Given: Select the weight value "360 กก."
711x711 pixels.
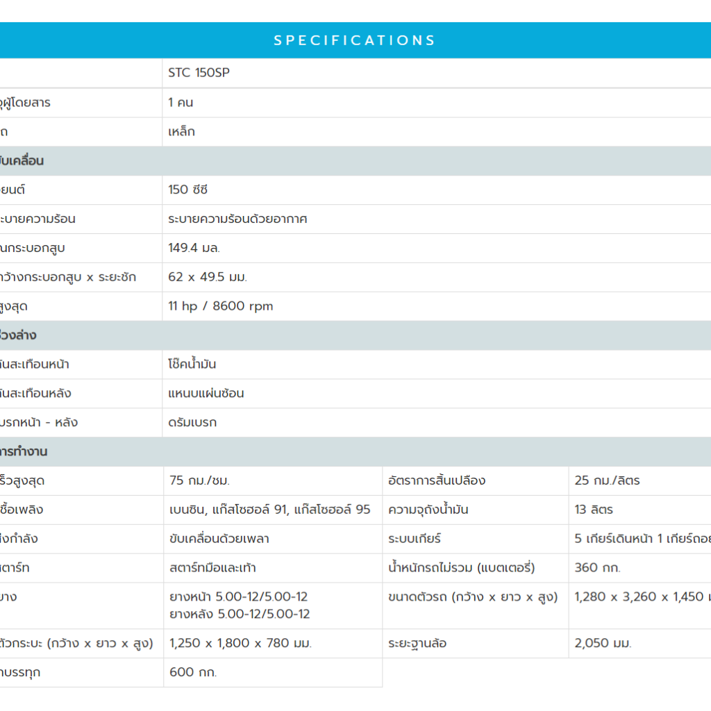Looking at the screenshot, I should 597,567.
